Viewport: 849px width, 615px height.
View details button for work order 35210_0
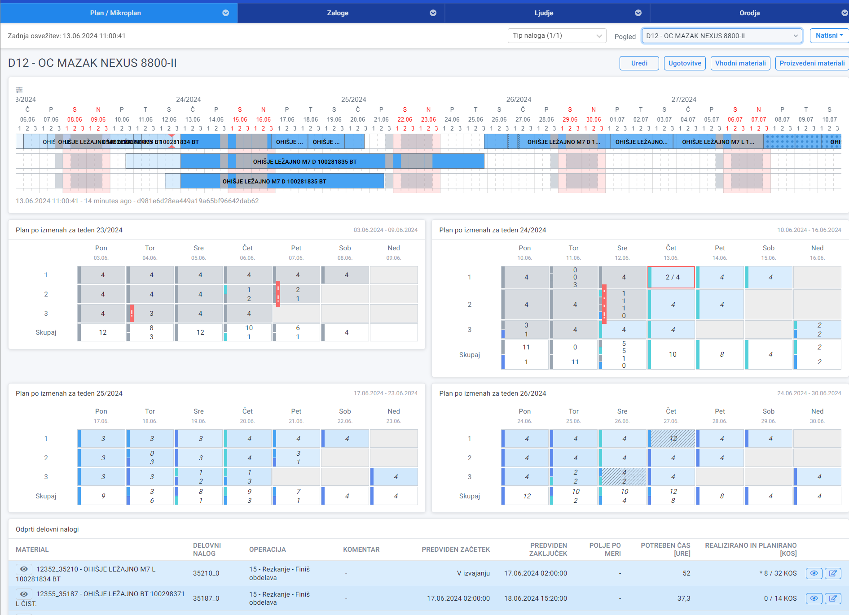814,573
